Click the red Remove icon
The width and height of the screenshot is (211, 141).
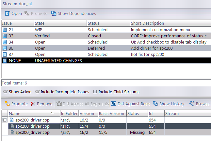pos(33,104)
